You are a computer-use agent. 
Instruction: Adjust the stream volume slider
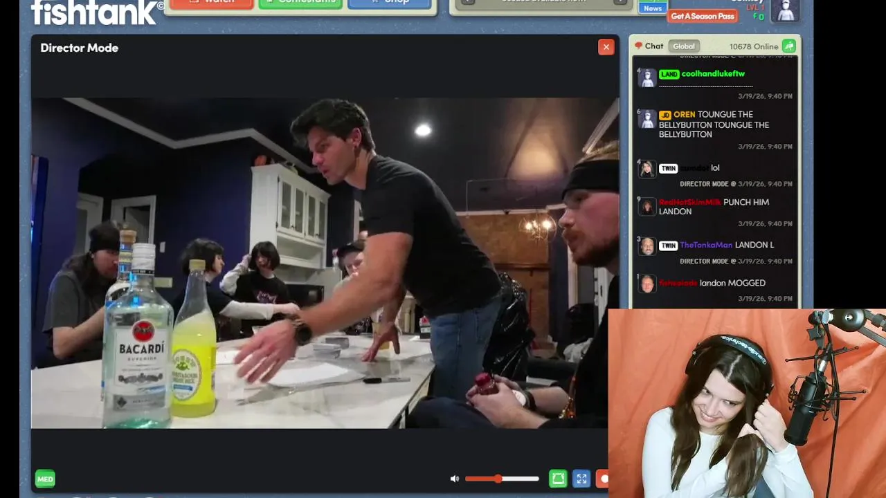click(502, 479)
